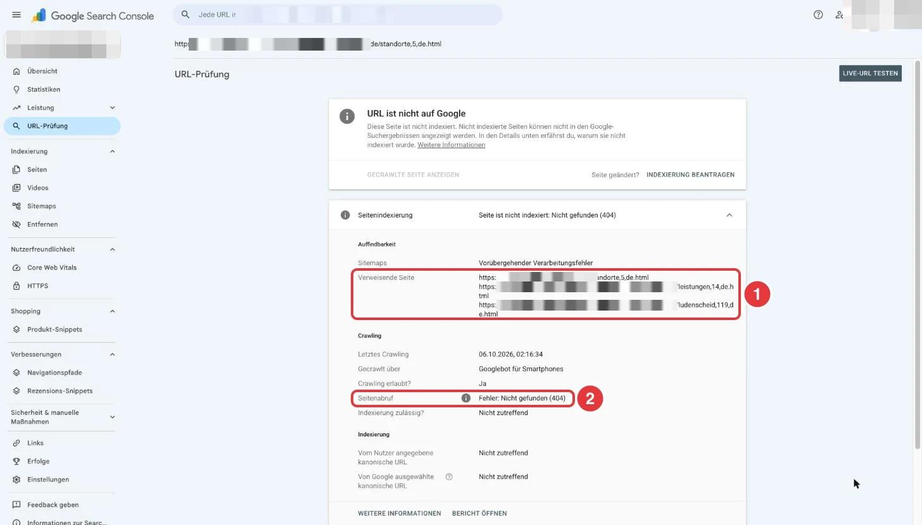Click WEITERE INFORMATIONEN at panel bottom
Viewport: 922px width, 525px height.
click(400, 514)
